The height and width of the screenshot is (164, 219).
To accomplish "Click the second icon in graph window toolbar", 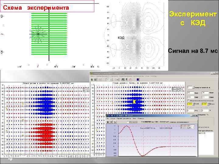I will 111,122.
